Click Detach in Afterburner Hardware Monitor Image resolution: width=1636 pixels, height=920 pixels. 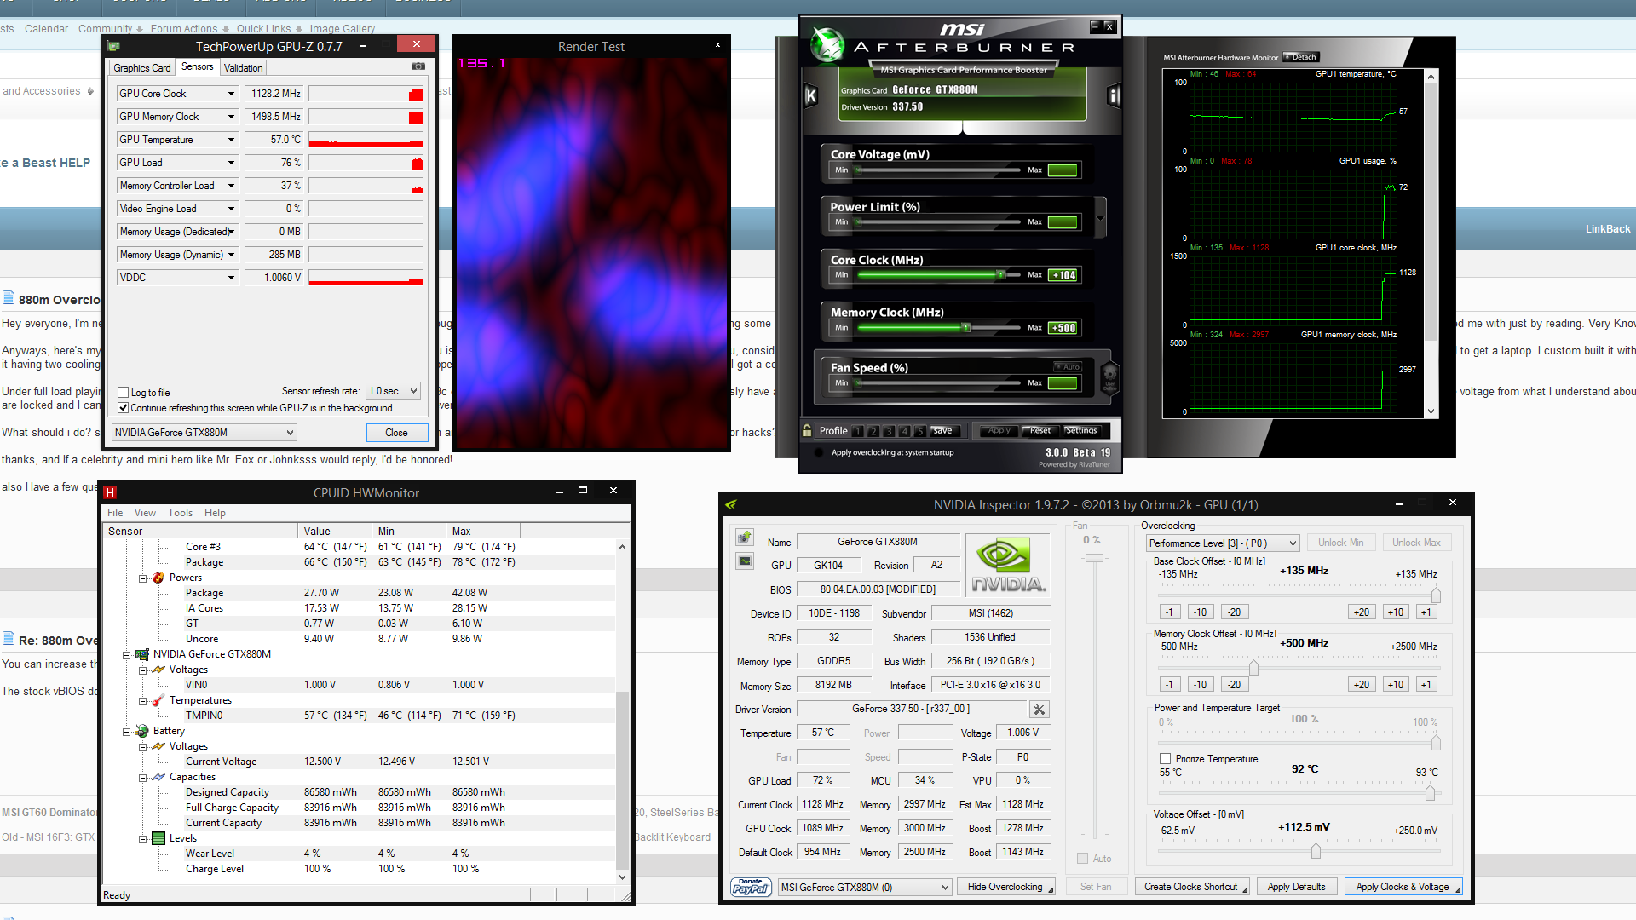tap(1301, 57)
